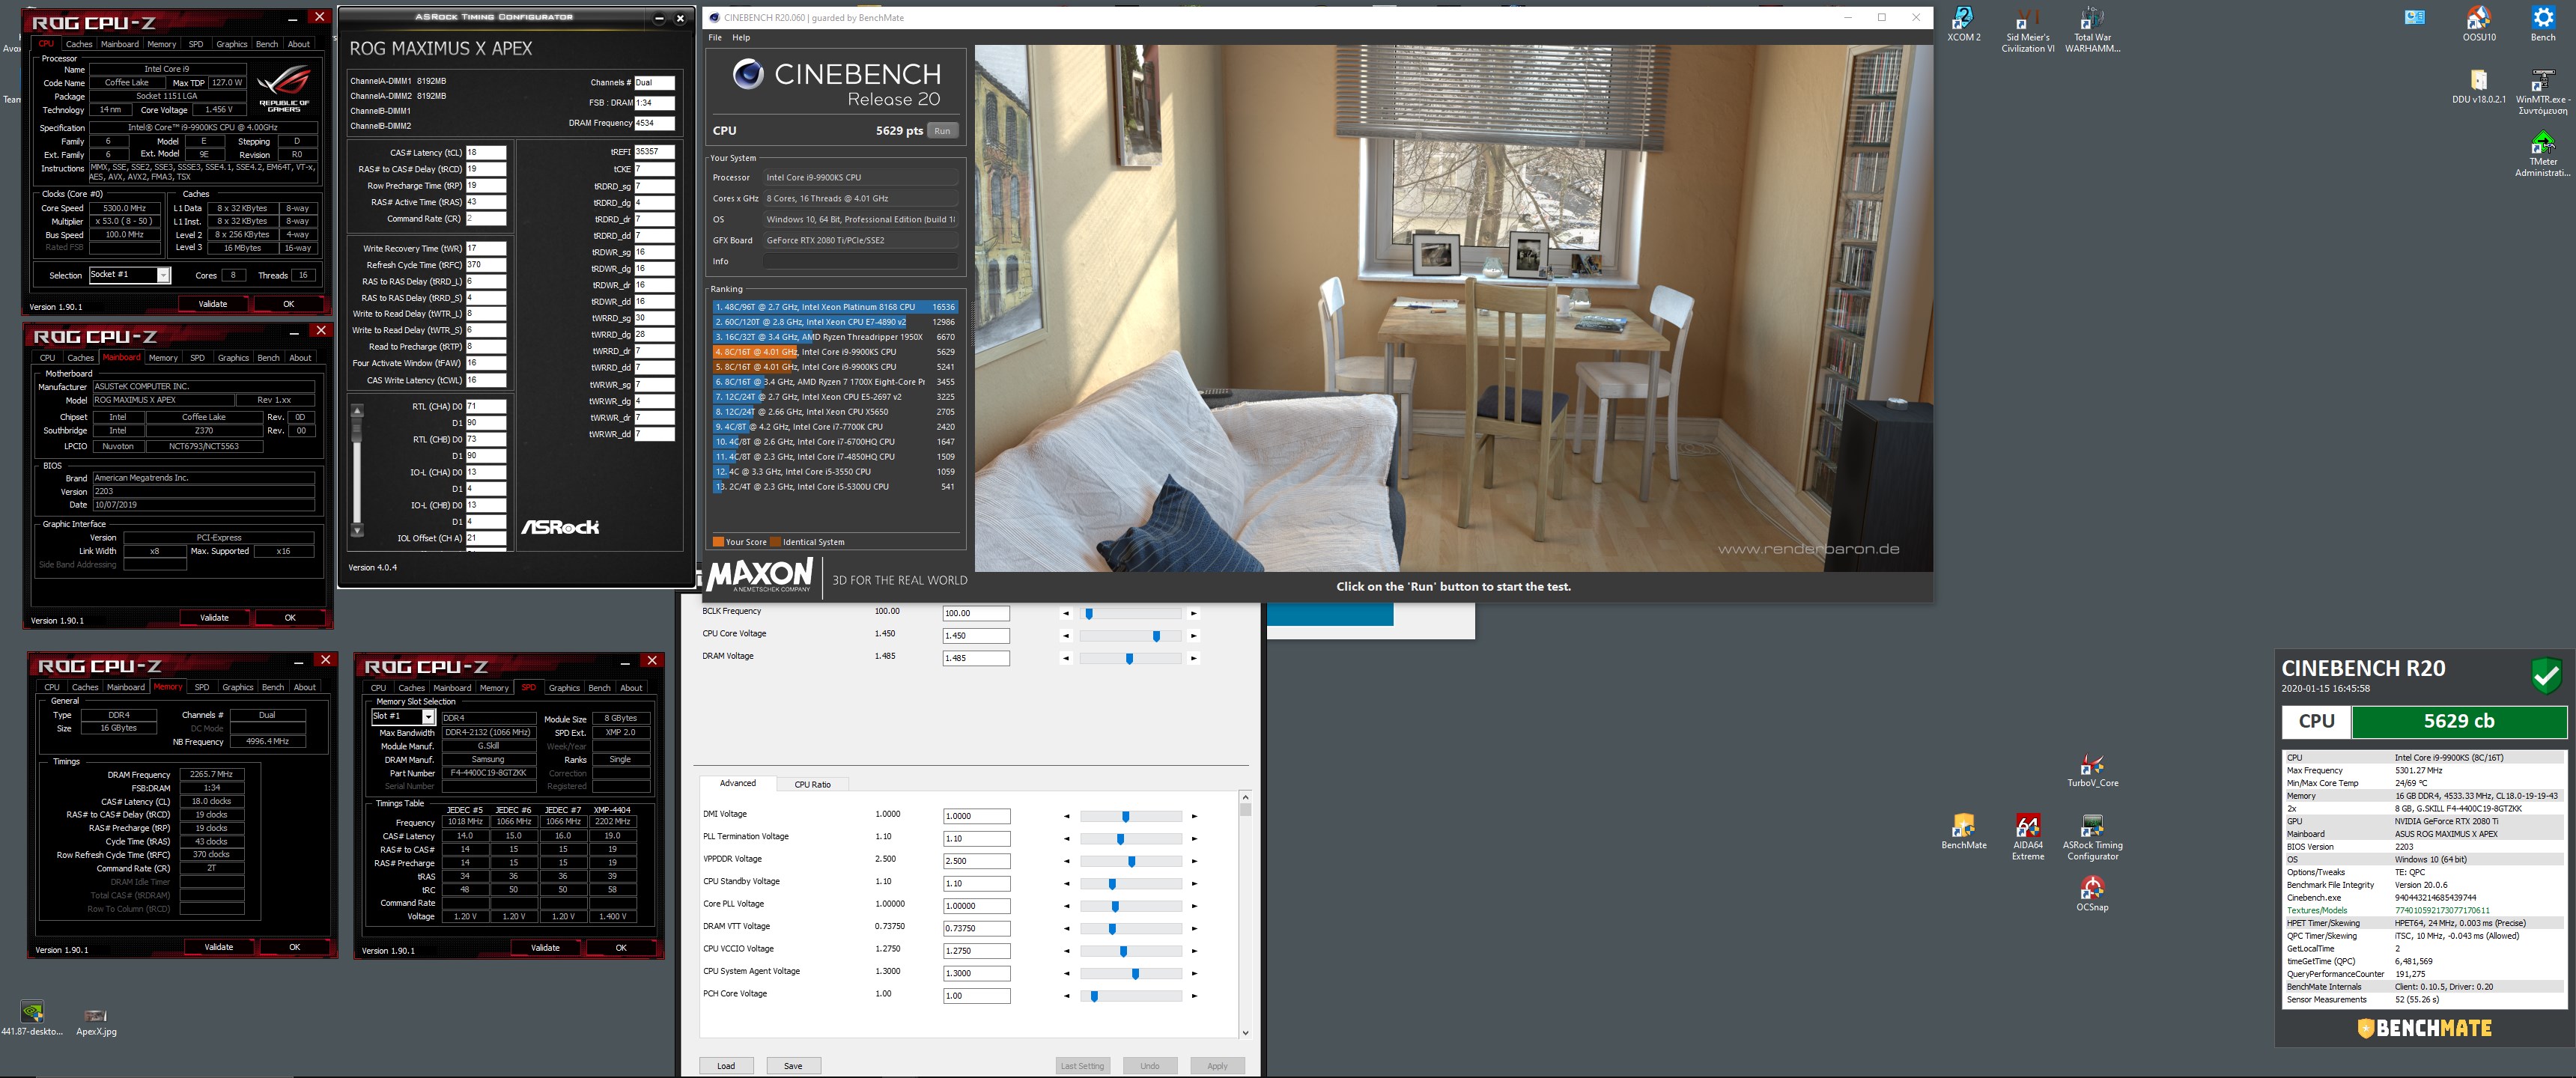Open About tab in the Memory CPU-Z window

304,687
